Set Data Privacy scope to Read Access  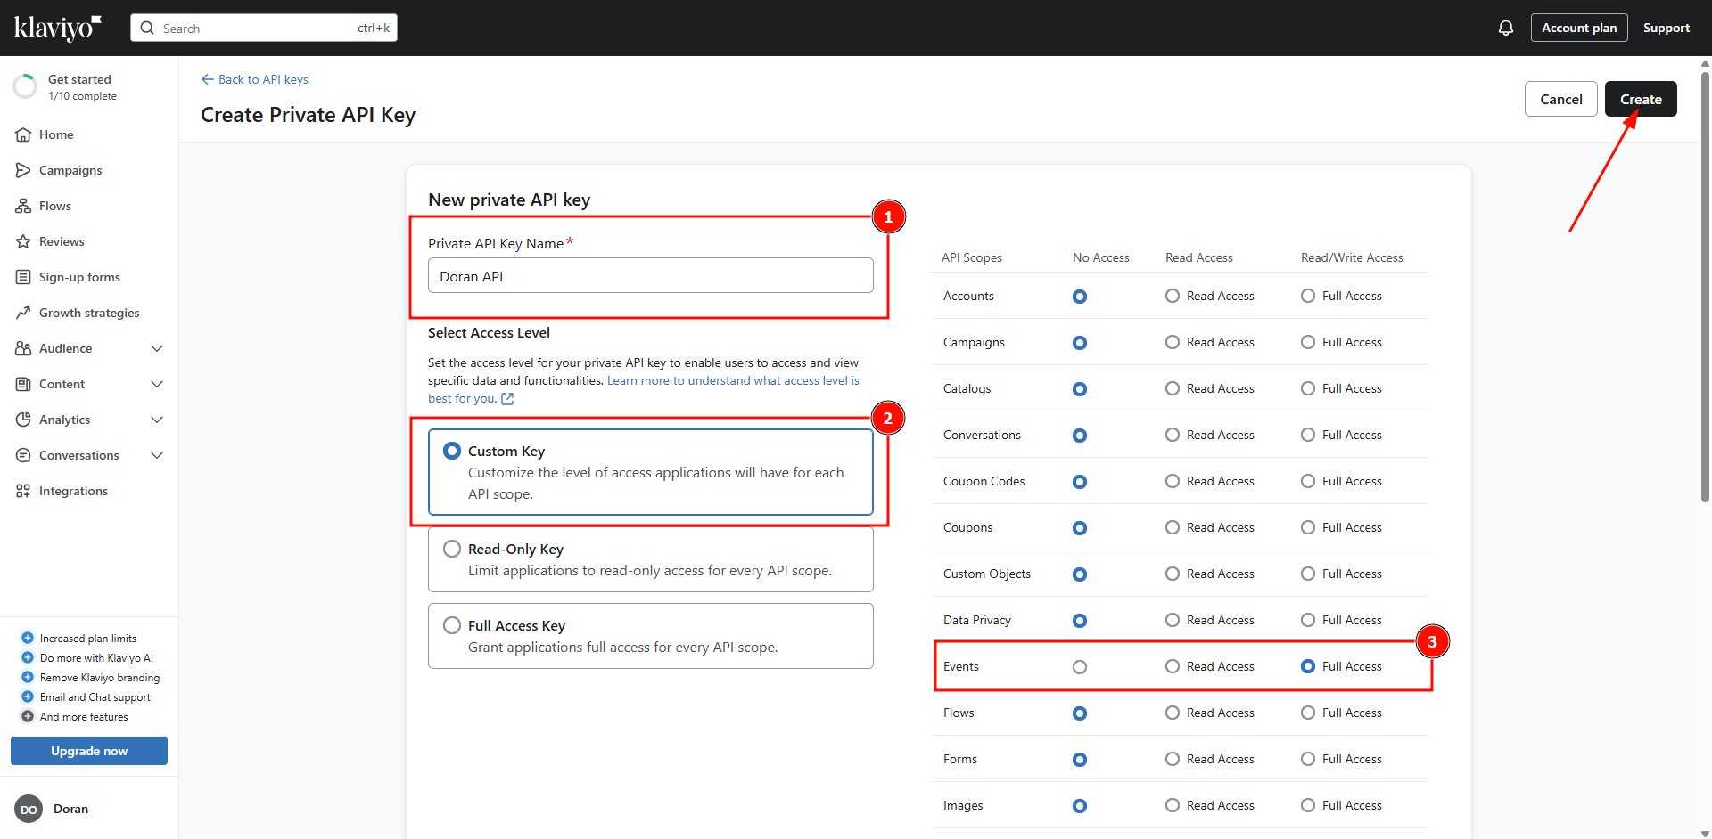pyautogui.click(x=1173, y=620)
